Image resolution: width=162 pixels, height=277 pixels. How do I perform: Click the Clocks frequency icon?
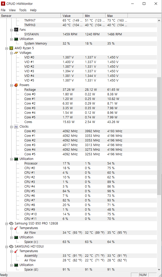point(16,126)
